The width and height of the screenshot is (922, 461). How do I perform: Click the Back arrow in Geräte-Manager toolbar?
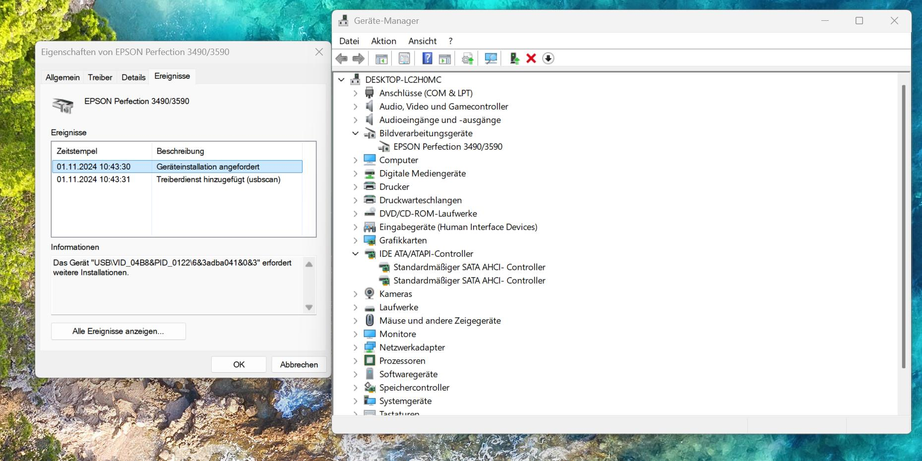pyautogui.click(x=341, y=58)
